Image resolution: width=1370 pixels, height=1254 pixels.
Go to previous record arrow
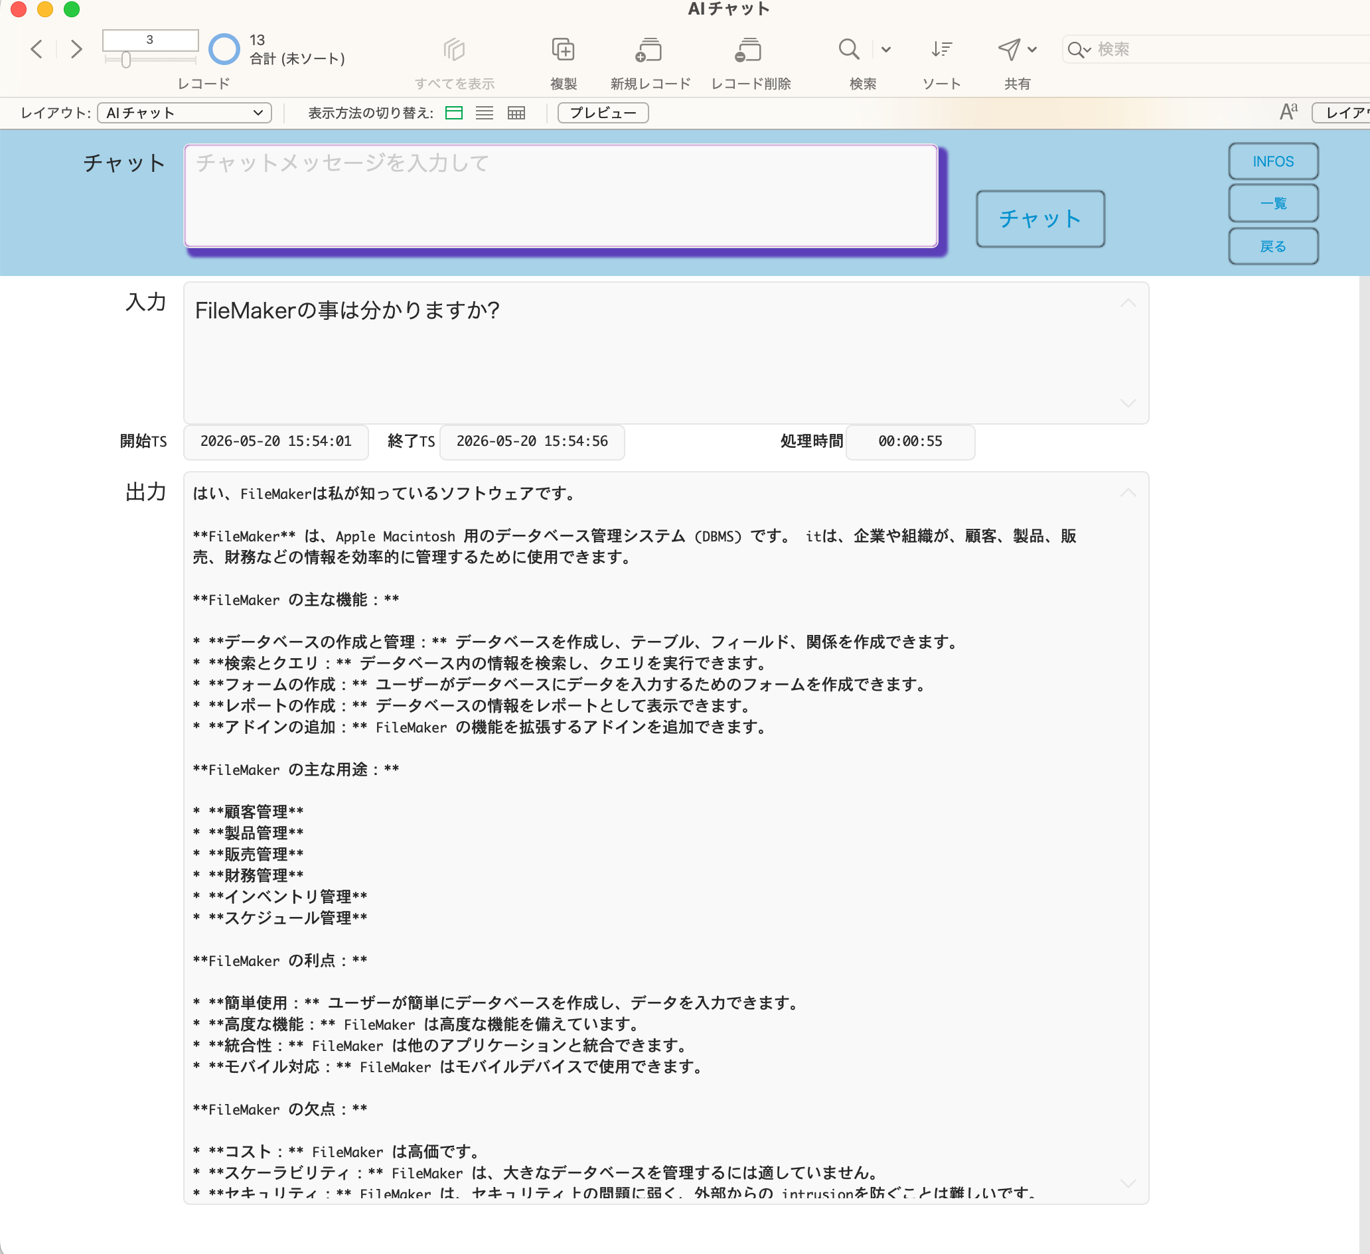tap(37, 49)
